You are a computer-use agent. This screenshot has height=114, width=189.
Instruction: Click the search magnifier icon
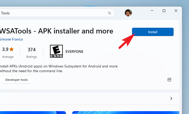(109, 13)
